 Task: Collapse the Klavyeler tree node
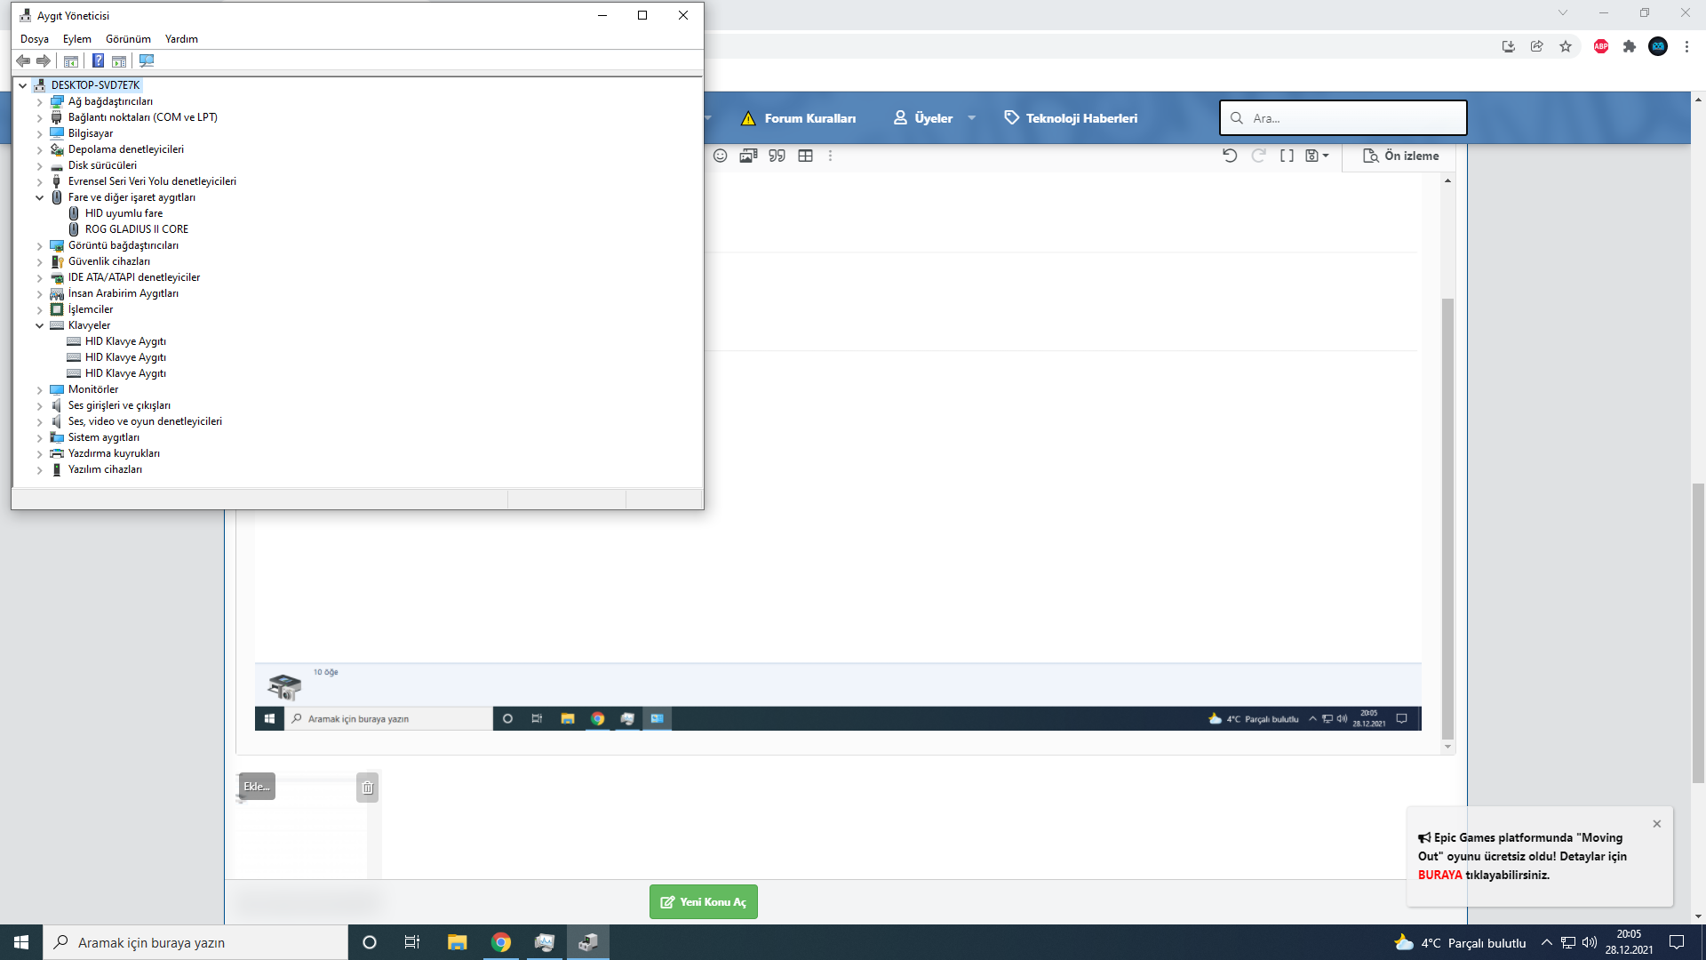pos(39,325)
